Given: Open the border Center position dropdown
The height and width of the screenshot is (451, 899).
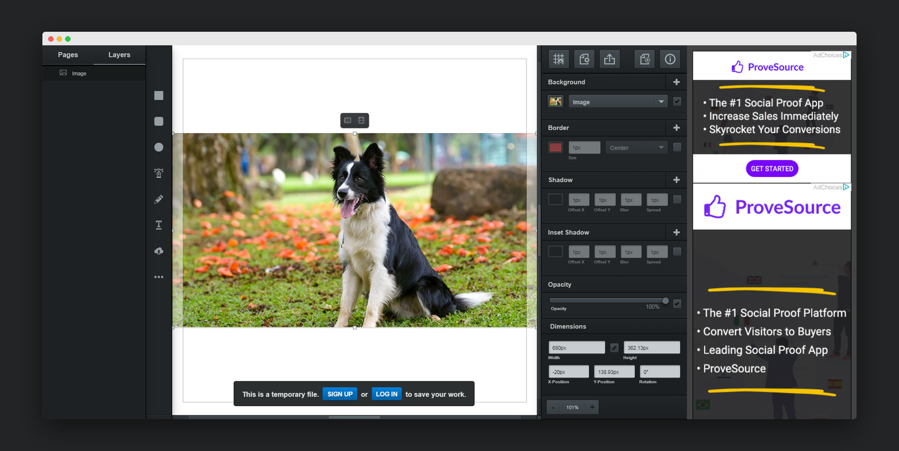Looking at the screenshot, I should [x=637, y=148].
